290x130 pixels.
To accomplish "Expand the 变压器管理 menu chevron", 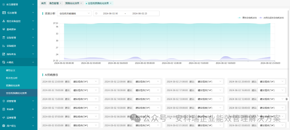I will coord(33,4).
